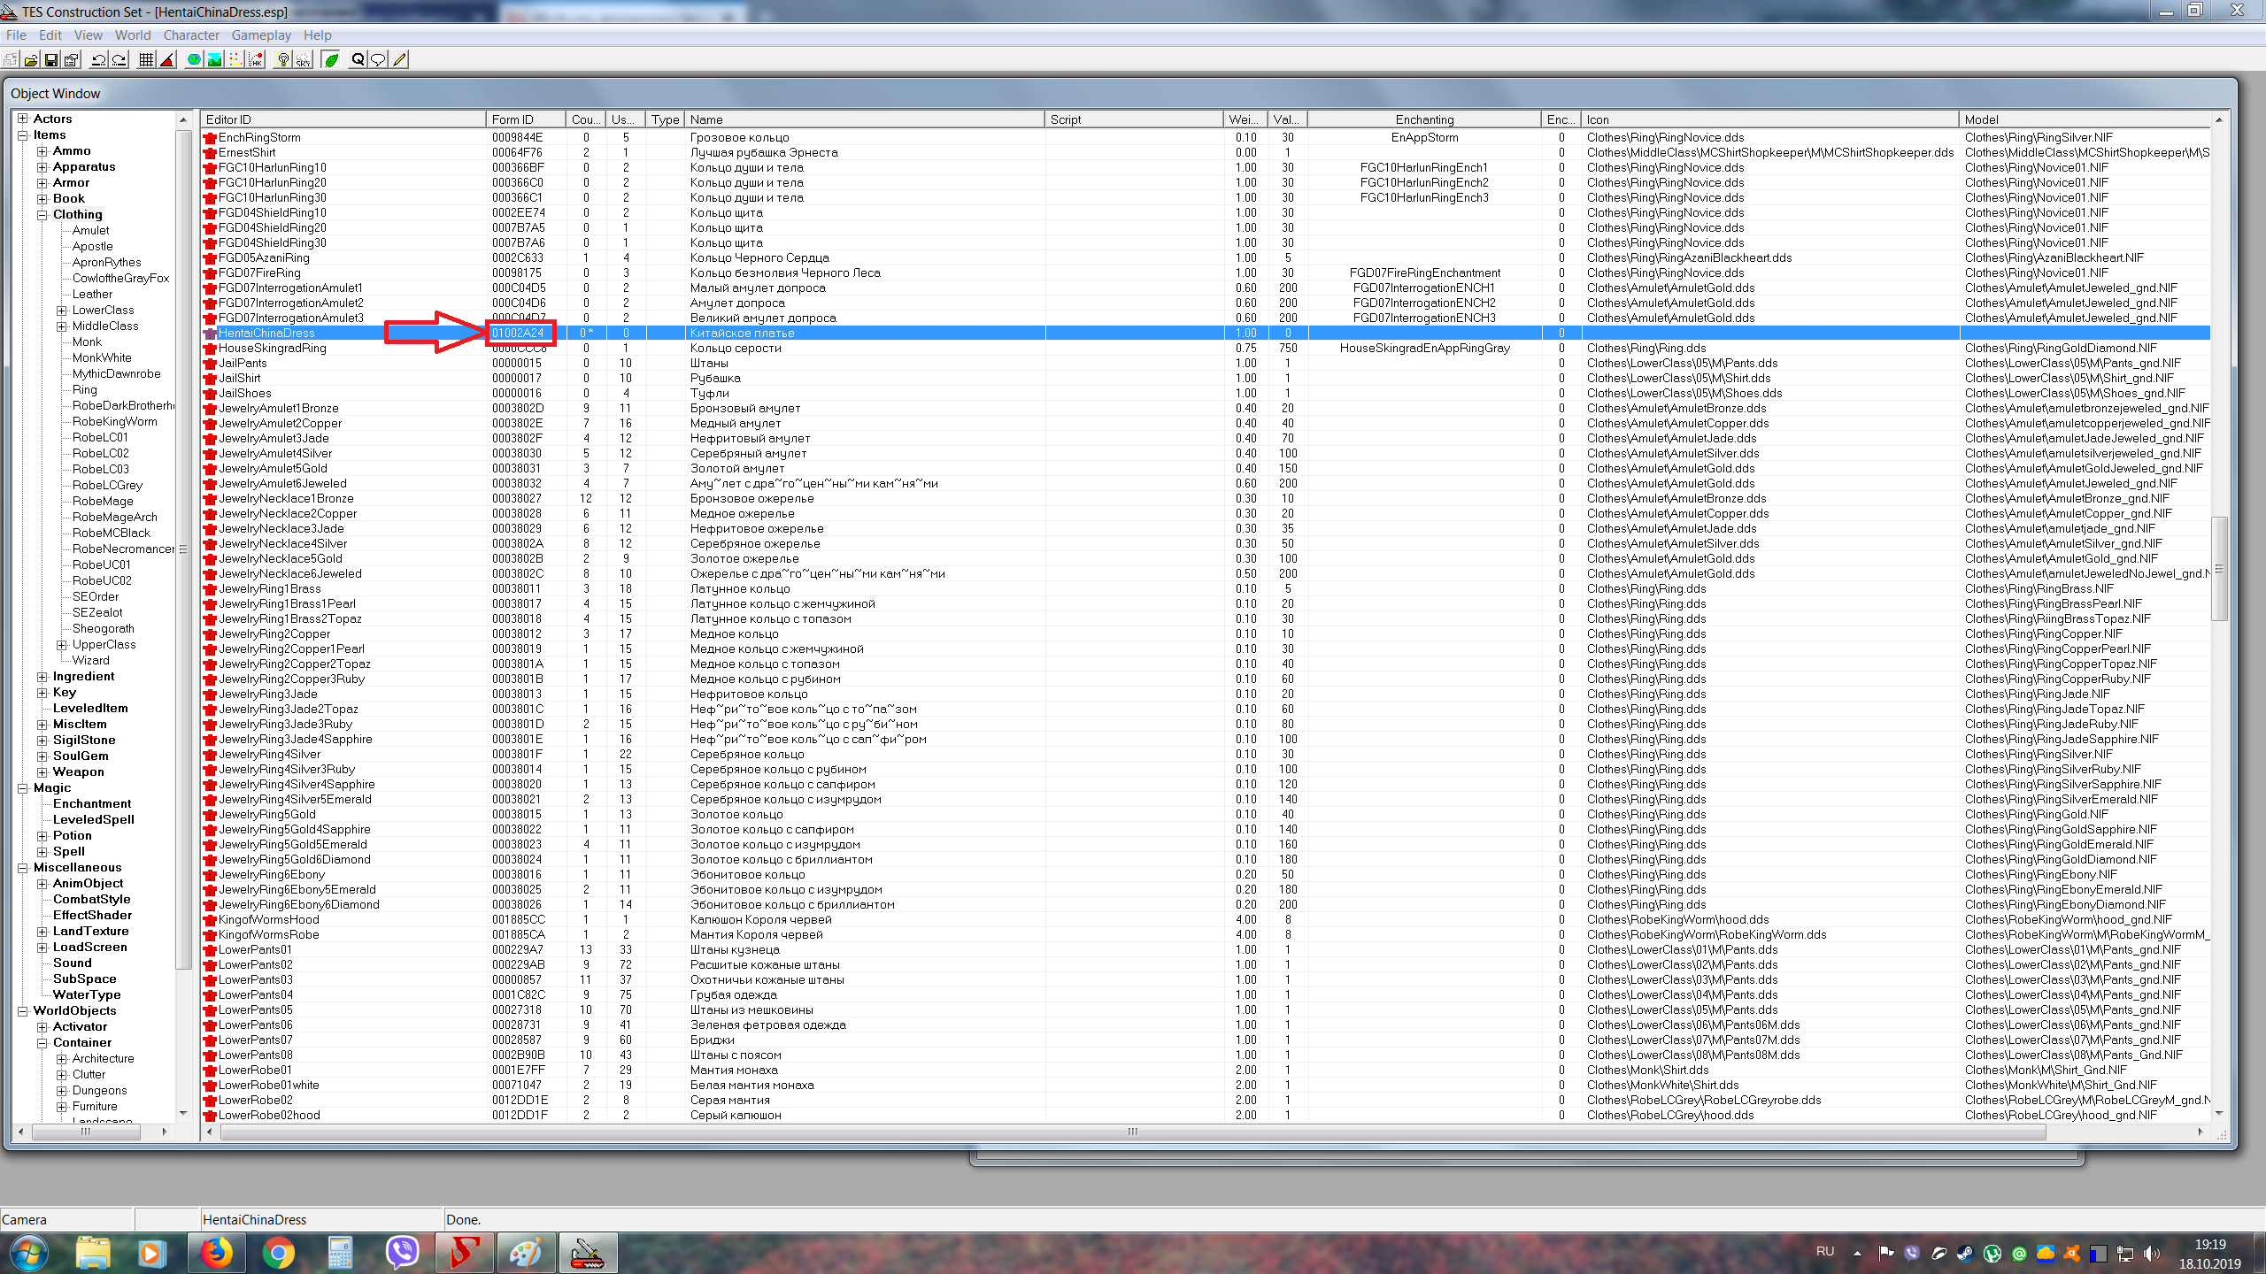The image size is (2266, 1274).
Task: Open Firefox from the taskbar
Action: pyautogui.click(x=216, y=1253)
